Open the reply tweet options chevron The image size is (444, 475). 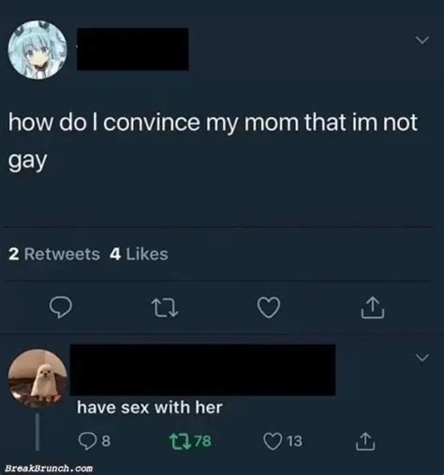point(422,357)
